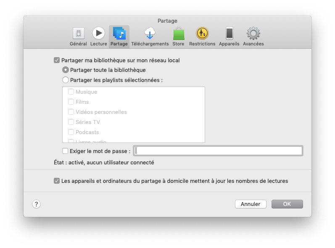The height and width of the screenshot is (248, 335).
Task: Select Partager toute la bibliothèque radio
Action: (66, 70)
